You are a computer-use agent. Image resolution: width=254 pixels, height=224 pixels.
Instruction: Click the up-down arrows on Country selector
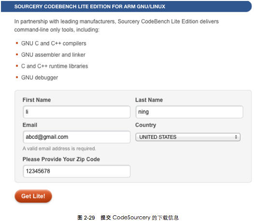tap(236, 137)
